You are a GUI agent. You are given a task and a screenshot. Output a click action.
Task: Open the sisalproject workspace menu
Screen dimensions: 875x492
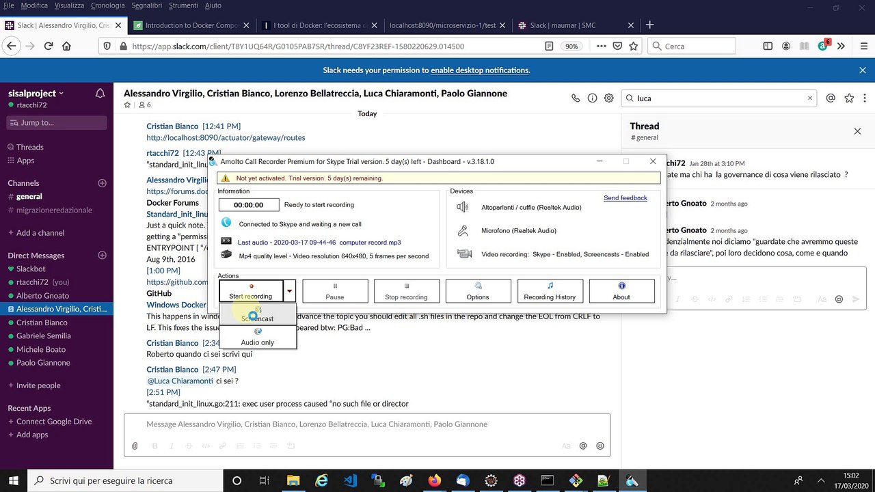(36, 93)
